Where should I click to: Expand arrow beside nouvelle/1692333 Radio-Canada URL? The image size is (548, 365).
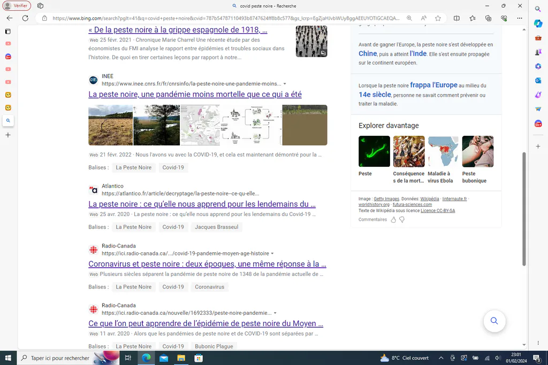pyautogui.click(x=275, y=313)
